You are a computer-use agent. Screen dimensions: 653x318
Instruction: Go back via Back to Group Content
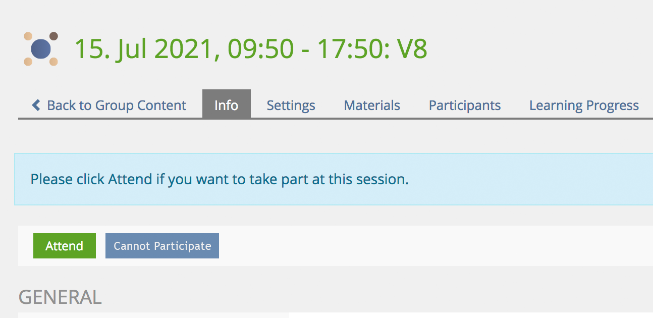click(x=116, y=105)
